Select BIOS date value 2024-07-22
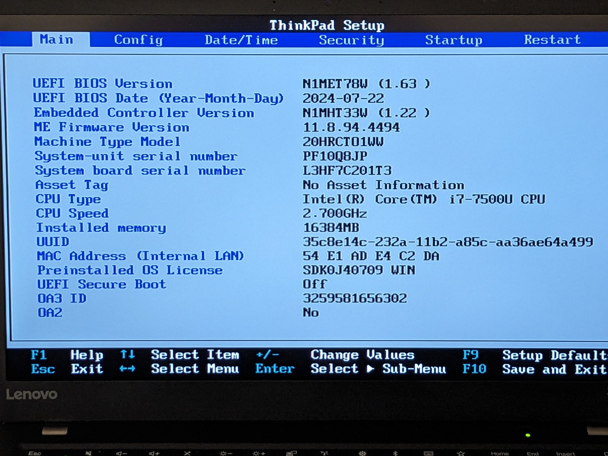 [x=343, y=99]
